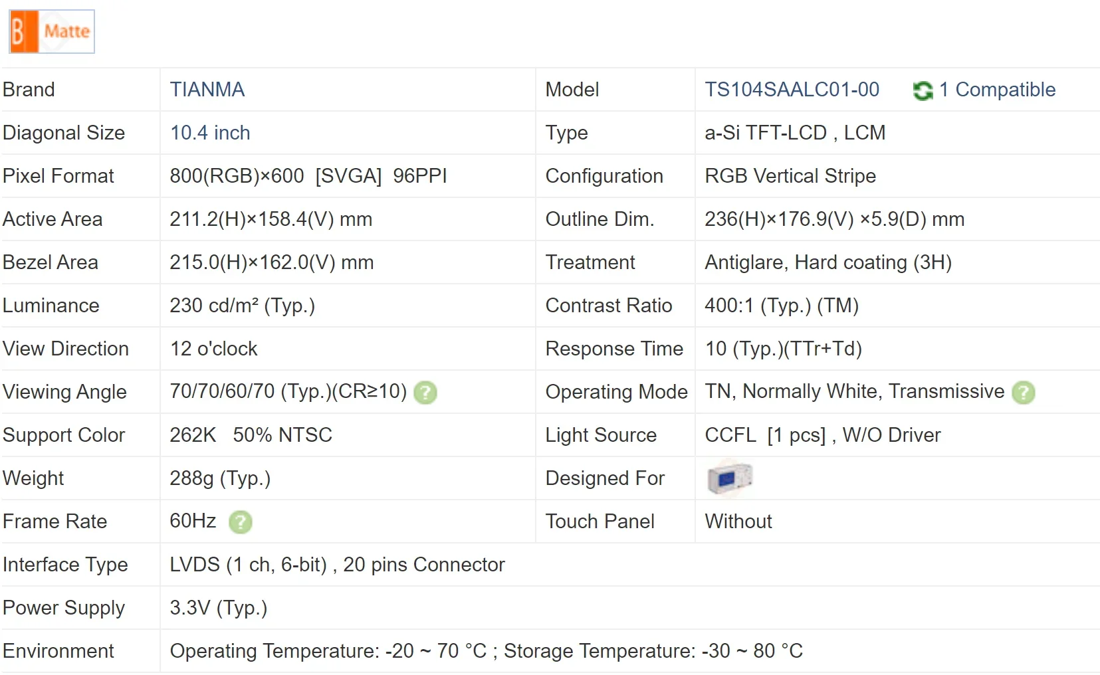
Task: Click the 400:1 contrast ratio value
Action: pyautogui.click(x=781, y=306)
